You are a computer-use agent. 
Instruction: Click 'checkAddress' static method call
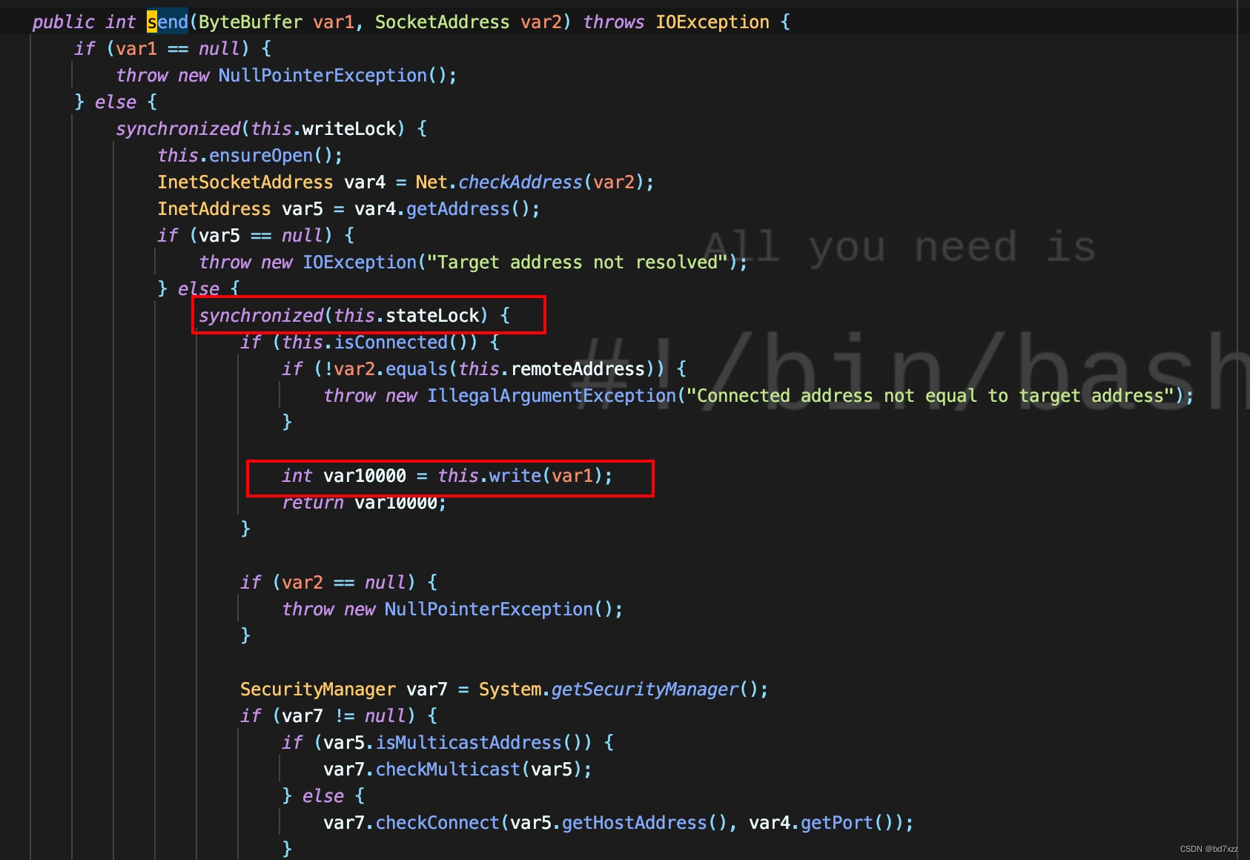pos(520,182)
